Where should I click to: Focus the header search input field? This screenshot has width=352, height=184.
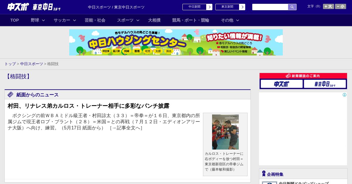point(270,7)
